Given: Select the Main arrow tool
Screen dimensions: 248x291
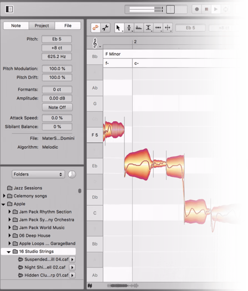Looking at the screenshot, I should (x=119, y=28).
